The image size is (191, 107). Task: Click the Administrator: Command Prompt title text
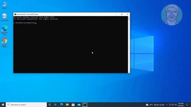[x=27, y=14]
